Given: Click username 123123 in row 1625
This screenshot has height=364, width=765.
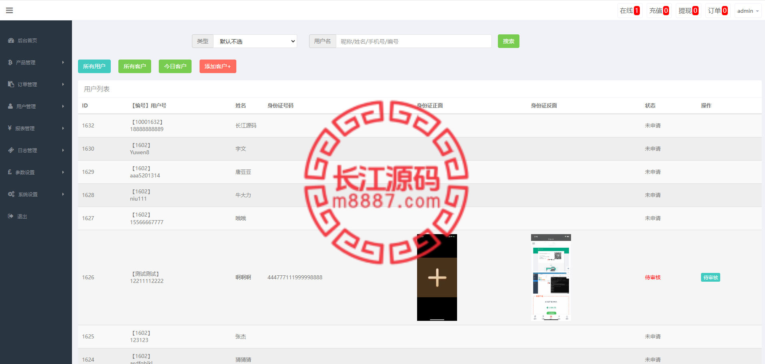Looking at the screenshot, I should (139, 340).
